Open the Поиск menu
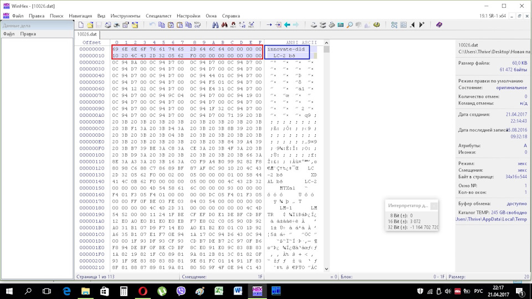The width and height of the screenshot is (532, 299). tap(57, 16)
